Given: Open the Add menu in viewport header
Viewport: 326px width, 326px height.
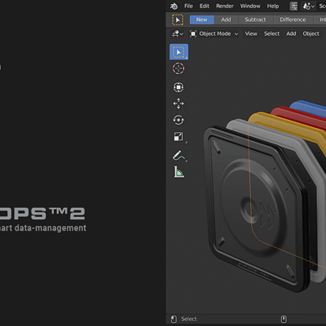Looking at the screenshot, I should point(291,33).
